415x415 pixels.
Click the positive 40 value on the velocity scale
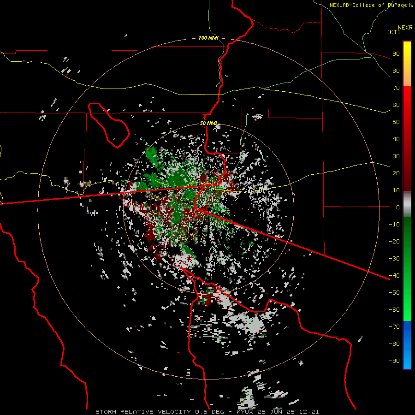pyautogui.click(x=396, y=139)
